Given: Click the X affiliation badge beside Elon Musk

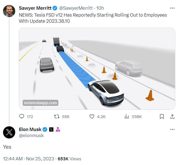Looking at the screenshot, I should [x=51, y=129].
